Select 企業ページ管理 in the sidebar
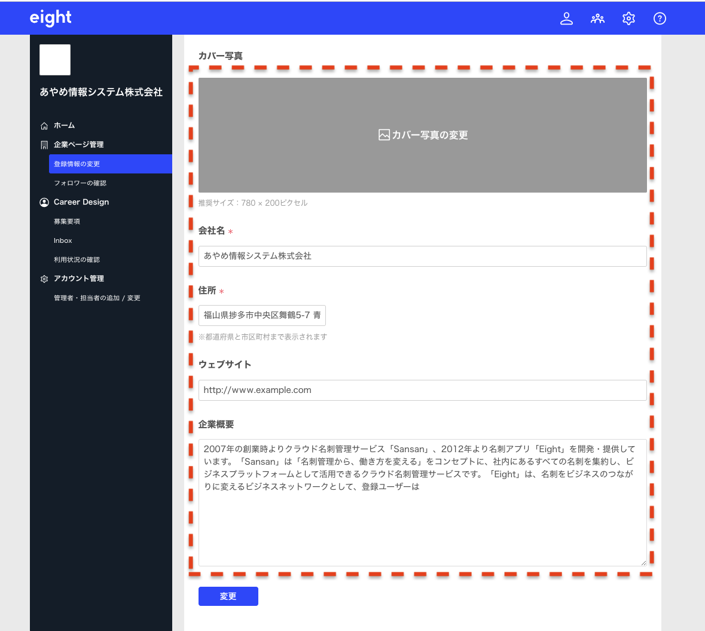The height and width of the screenshot is (631, 705). (x=79, y=144)
